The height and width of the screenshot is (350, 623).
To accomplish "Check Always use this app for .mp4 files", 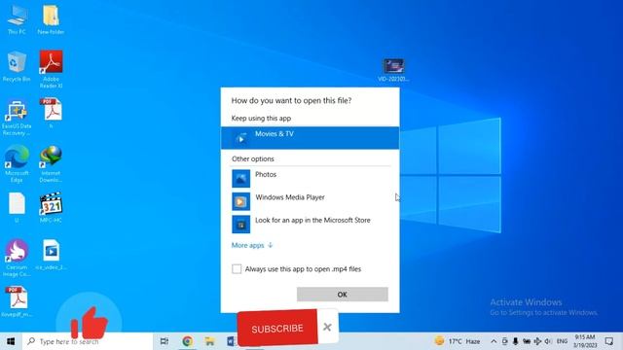I will pyautogui.click(x=237, y=269).
